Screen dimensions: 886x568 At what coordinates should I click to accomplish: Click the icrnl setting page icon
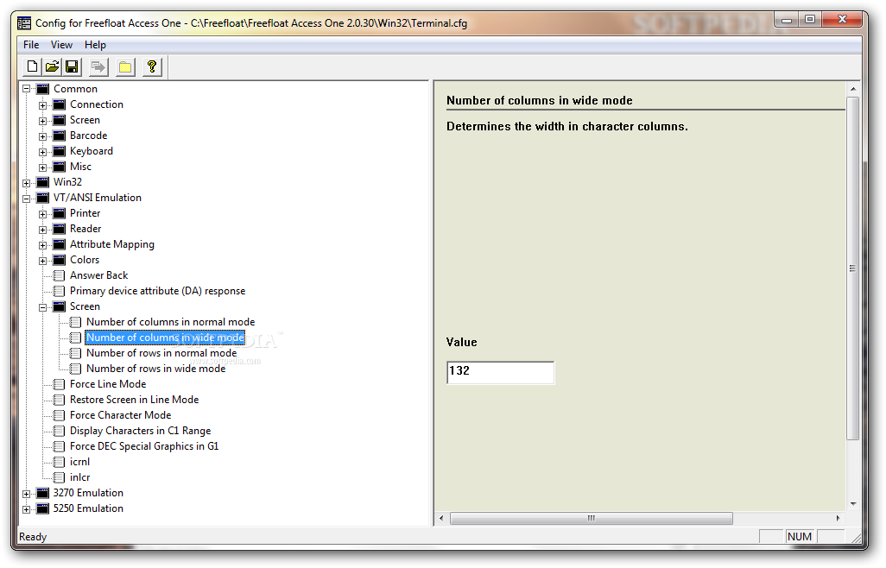tap(59, 462)
